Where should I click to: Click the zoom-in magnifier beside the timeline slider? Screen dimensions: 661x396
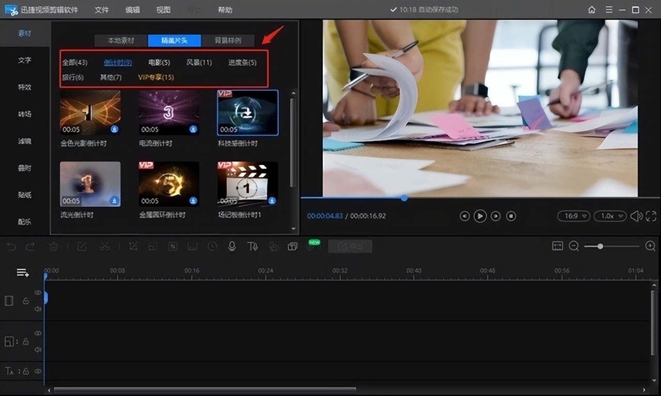650,246
